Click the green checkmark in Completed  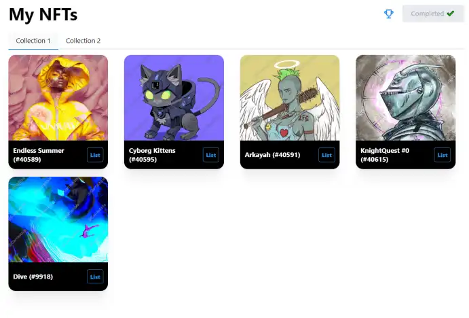coord(450,14)
